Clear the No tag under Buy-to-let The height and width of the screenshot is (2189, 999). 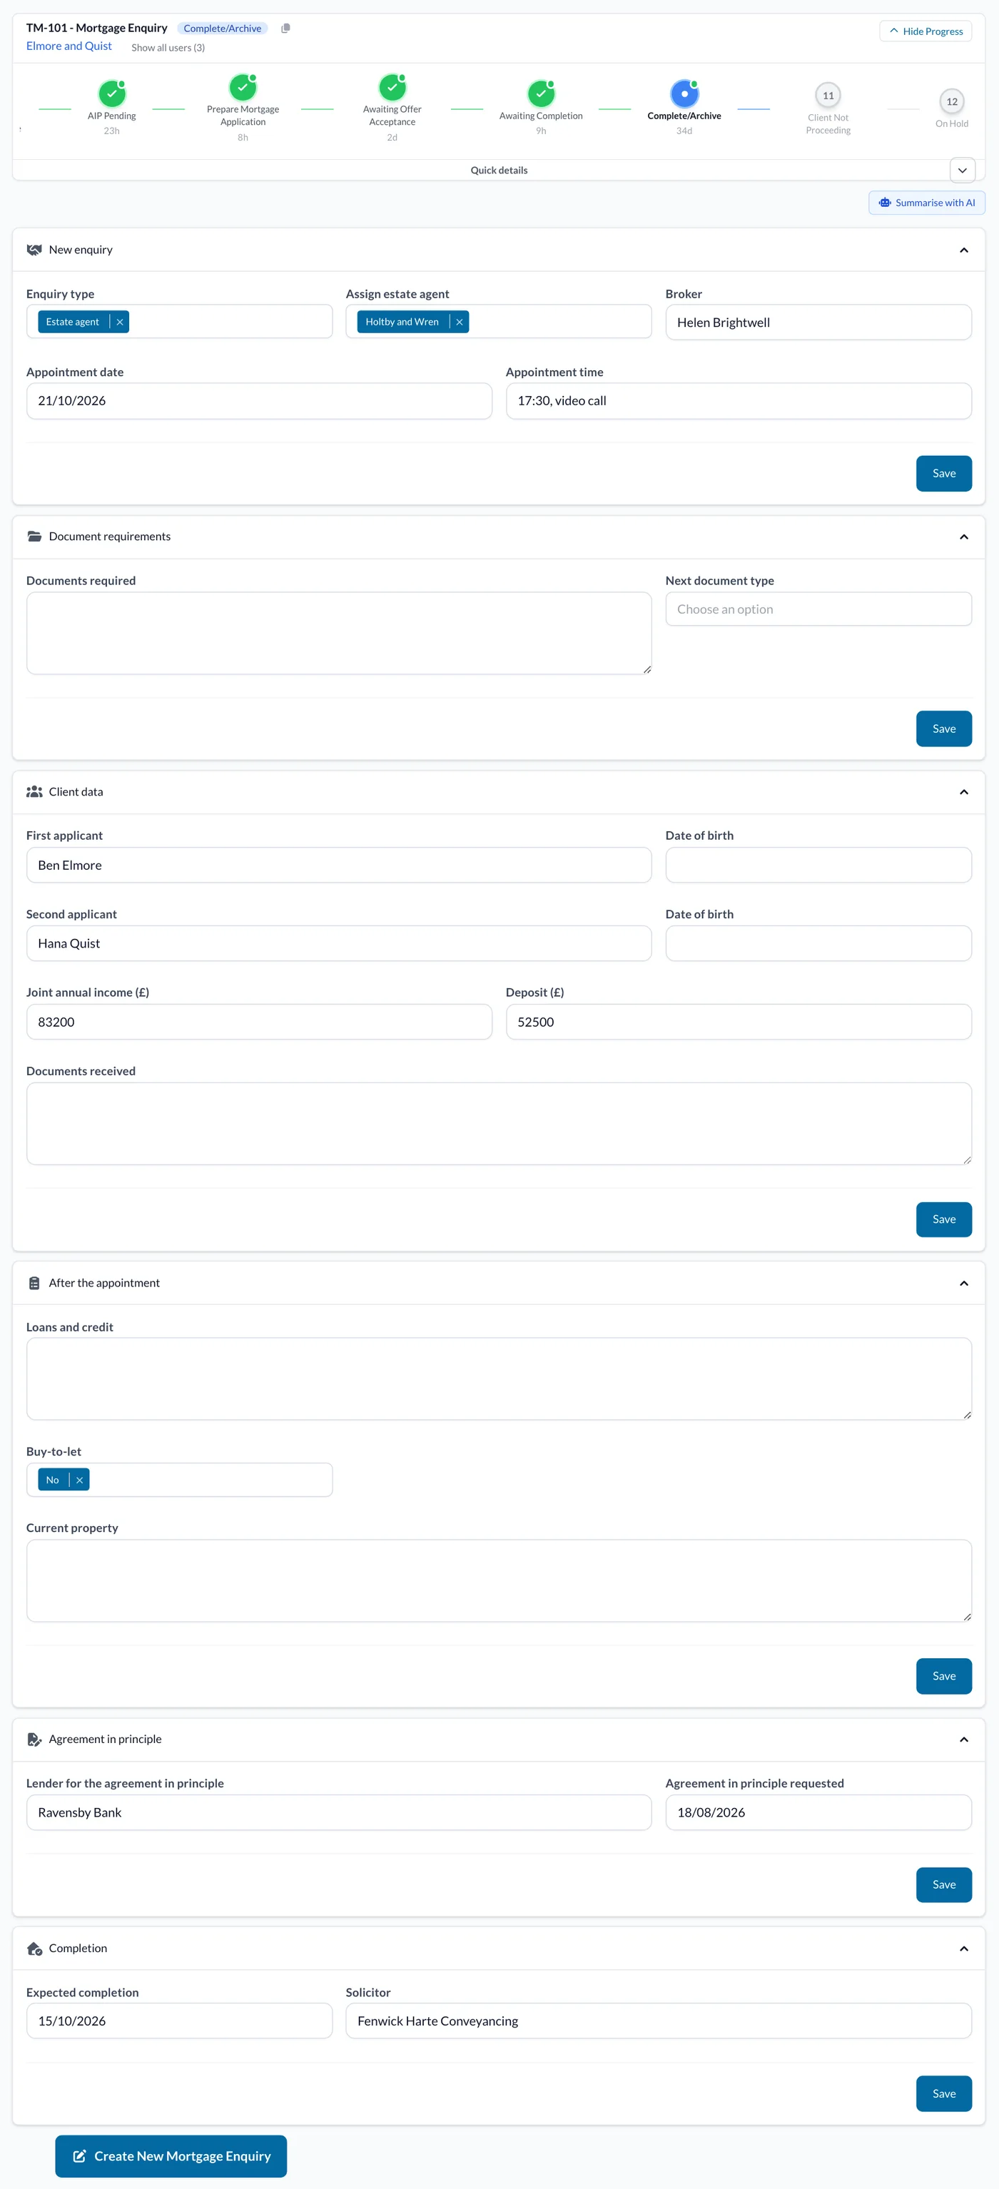(79, 1481)
